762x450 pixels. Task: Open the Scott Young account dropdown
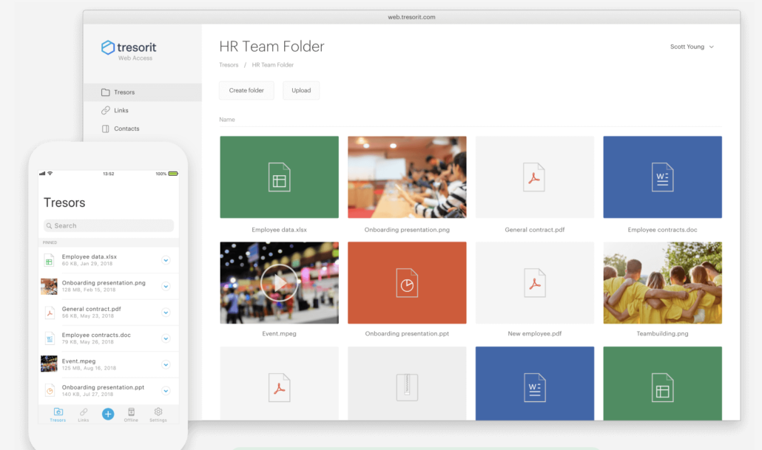692,47
